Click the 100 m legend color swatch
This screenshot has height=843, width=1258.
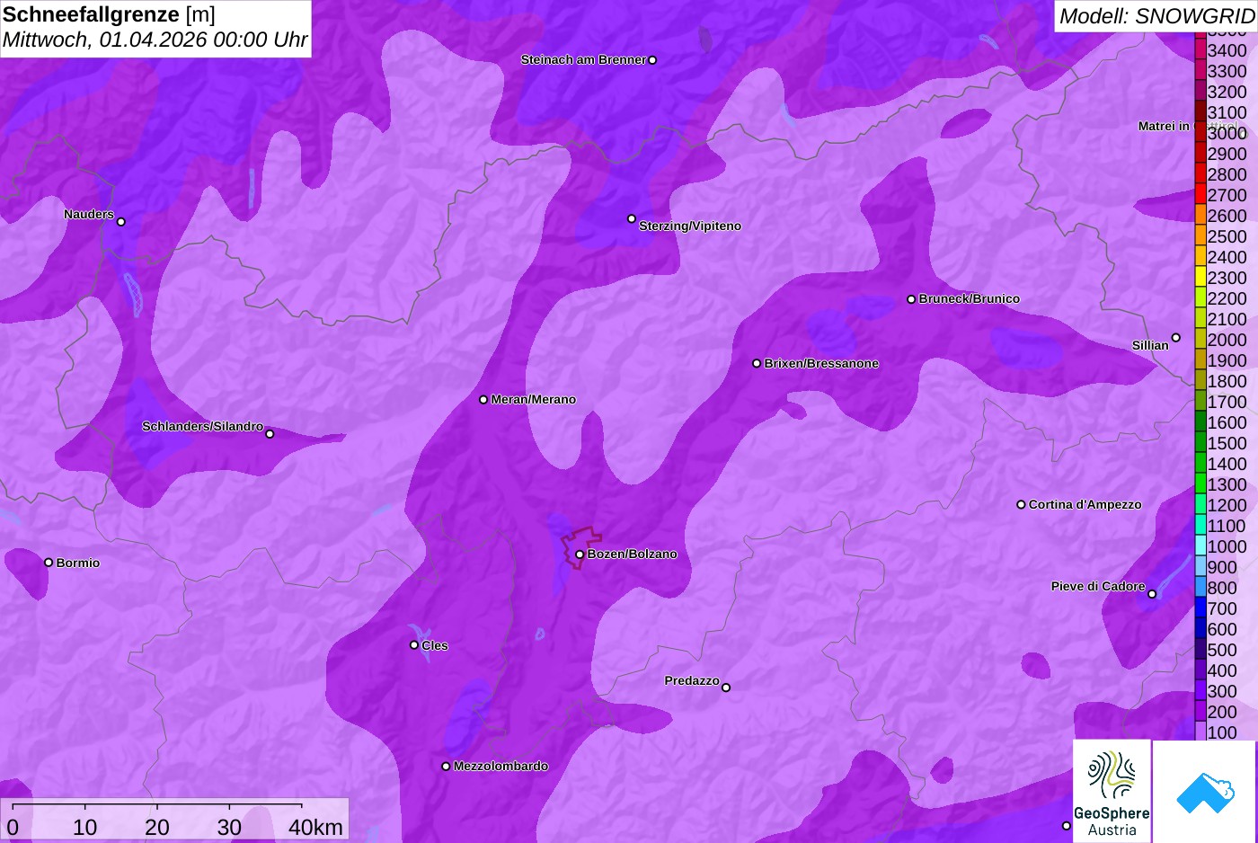coord(1200,732)
